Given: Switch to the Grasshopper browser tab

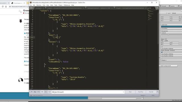Looking at the screenshot, I should [x=18, y=3].
